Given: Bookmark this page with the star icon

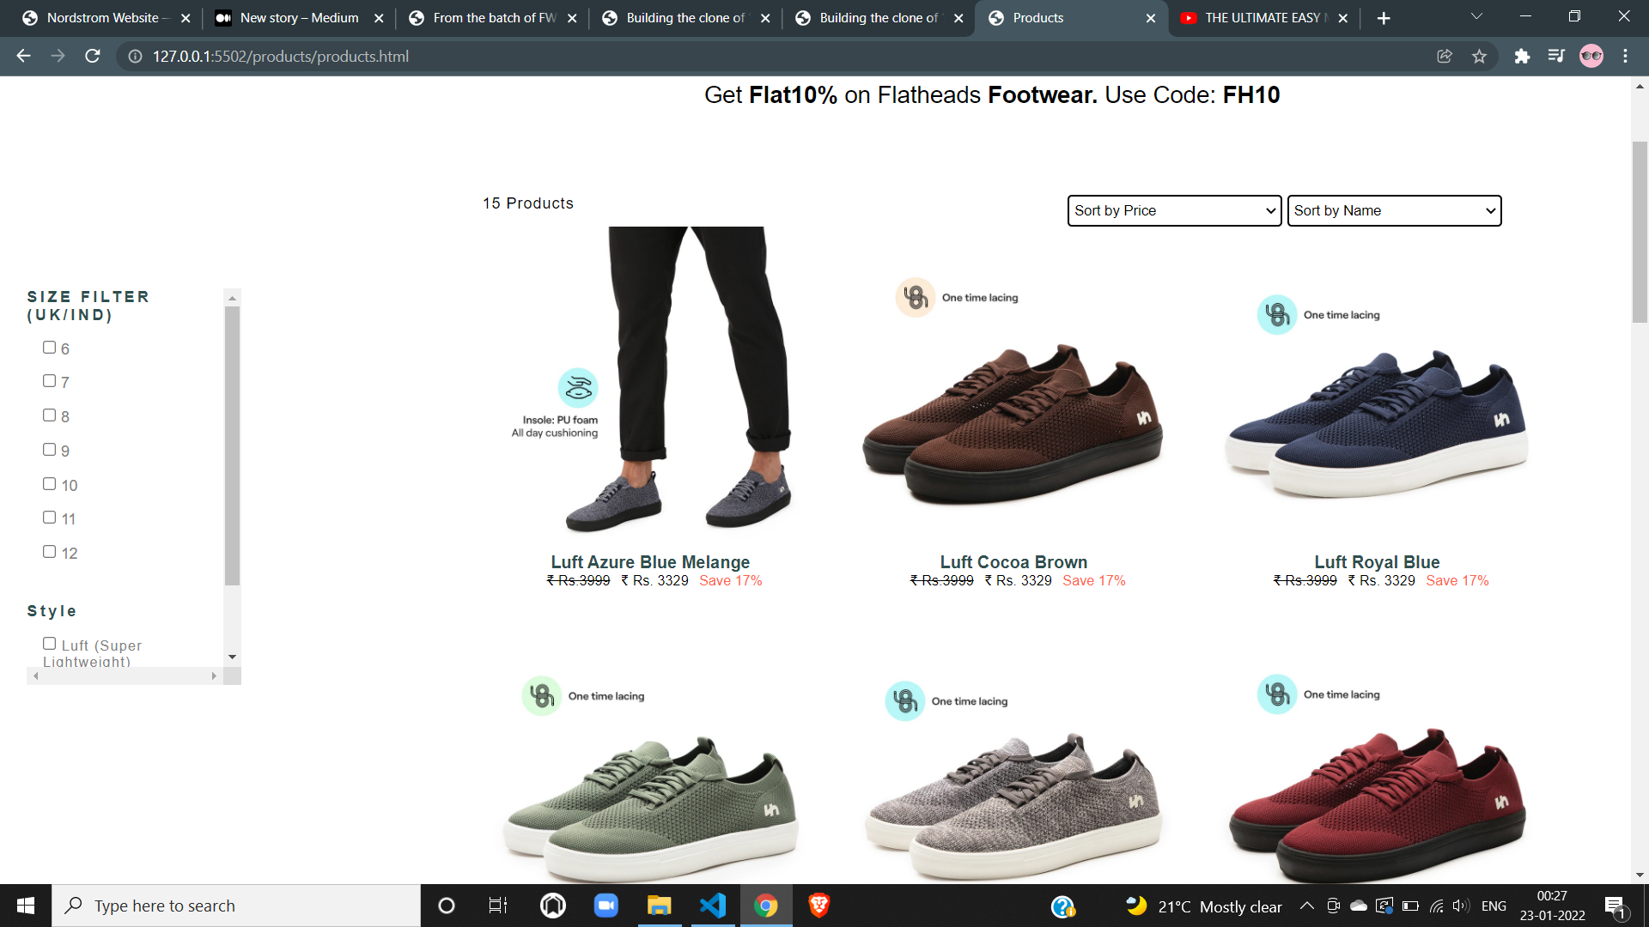Looking at the screenshot, I should point(1479,56).
